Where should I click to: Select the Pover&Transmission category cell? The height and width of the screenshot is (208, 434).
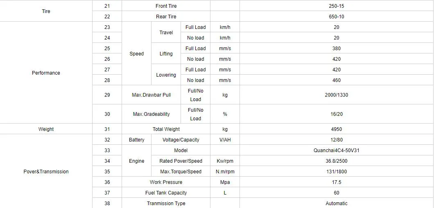[46, 172]
